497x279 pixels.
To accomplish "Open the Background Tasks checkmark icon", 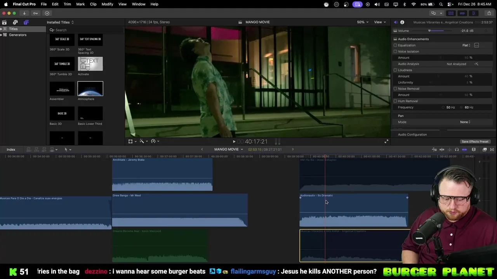I will (x=47, y=13).
